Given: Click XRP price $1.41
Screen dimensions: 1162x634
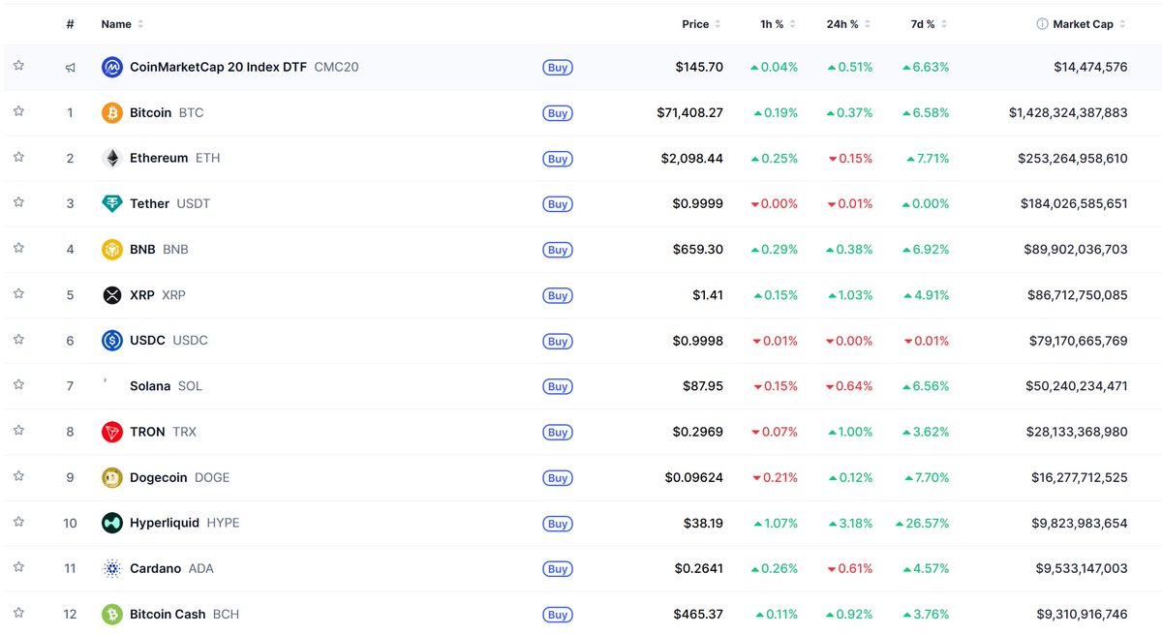Looking at the screenshot, I should (x=707, y=295).
